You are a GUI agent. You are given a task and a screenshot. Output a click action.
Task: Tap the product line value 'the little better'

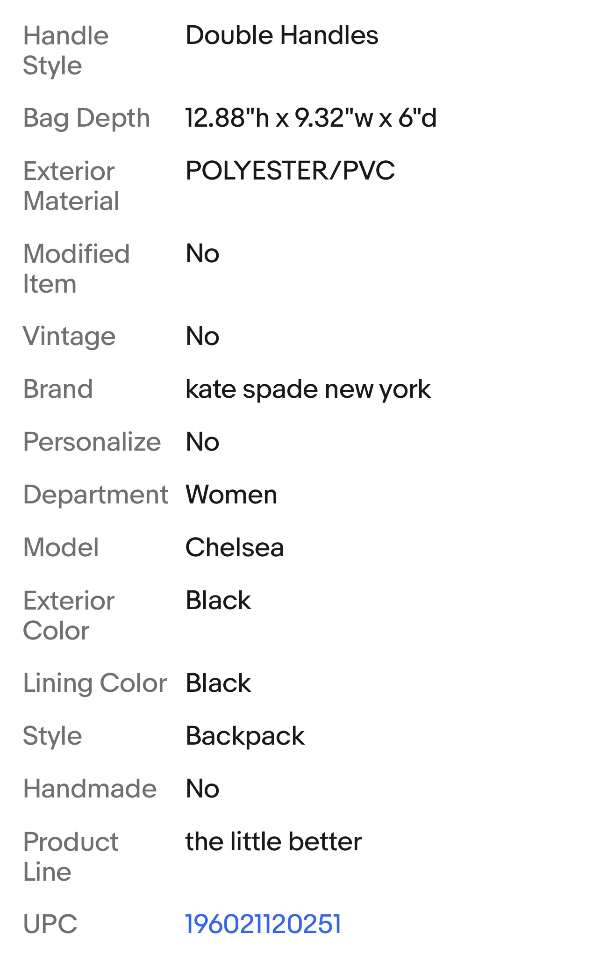point(273,841)
